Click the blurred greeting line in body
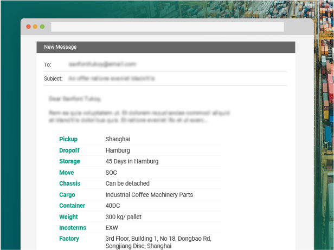Screen dimensions: 334x250 pos(75,98)
